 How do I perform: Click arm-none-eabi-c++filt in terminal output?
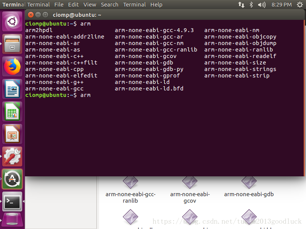[61, 63]
